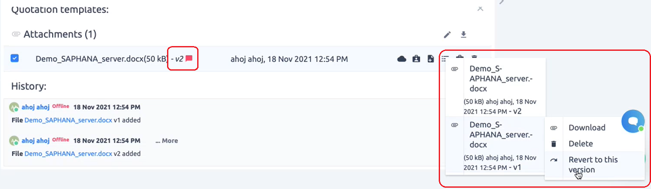Open the Demo_SAPHANA_server.docx v2 added link
This screenshot has width=651, height=189.
(x=68, y=154)
